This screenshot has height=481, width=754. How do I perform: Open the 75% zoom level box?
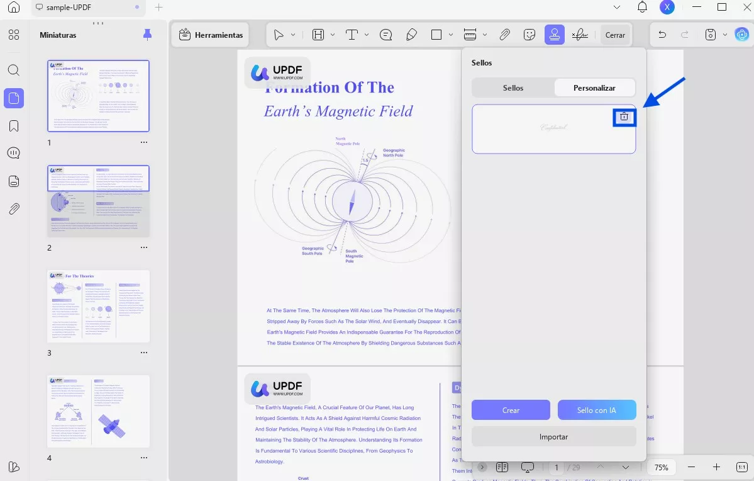pos(661,468)
